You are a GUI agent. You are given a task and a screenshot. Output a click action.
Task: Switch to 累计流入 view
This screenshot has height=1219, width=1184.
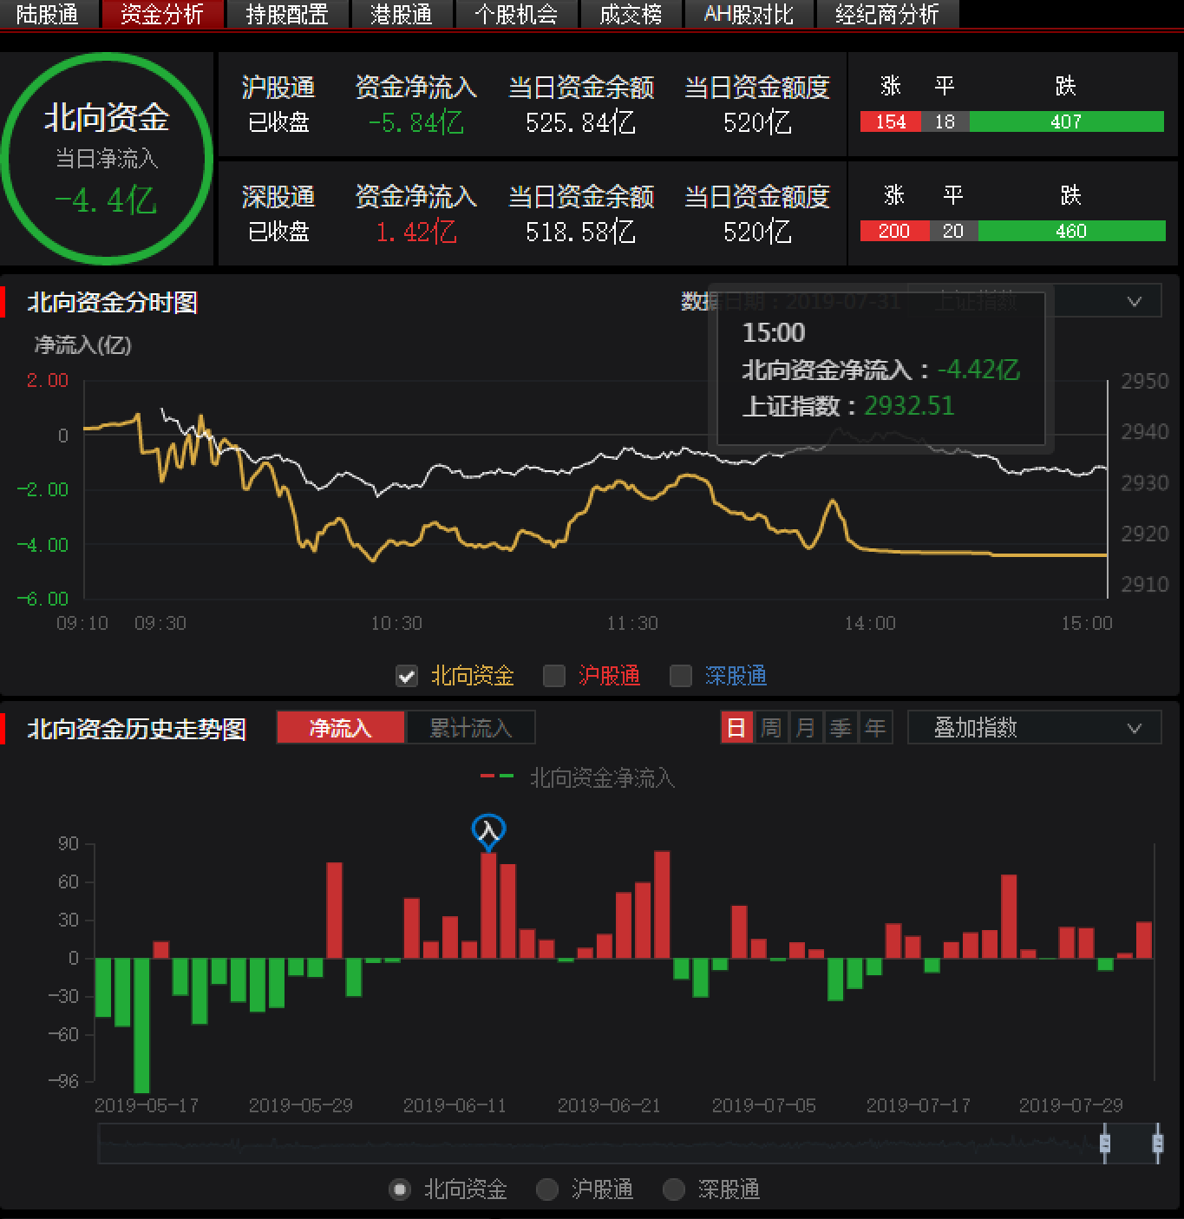point(470,728)
